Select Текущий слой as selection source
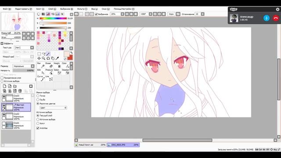The image size is (281, 158). coord(38,115)
